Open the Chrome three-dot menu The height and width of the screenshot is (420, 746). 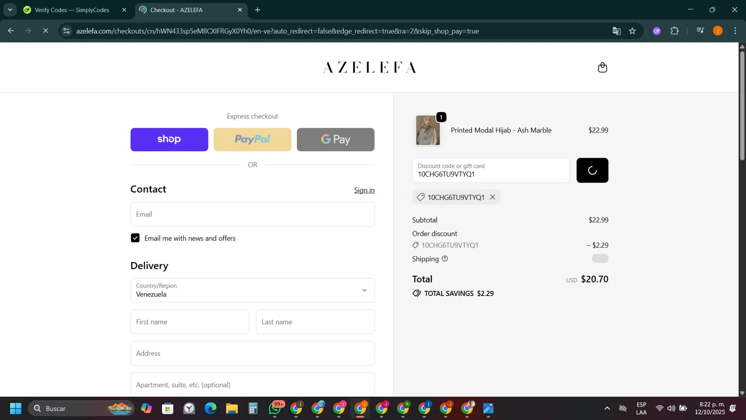[x=736, y=31]
